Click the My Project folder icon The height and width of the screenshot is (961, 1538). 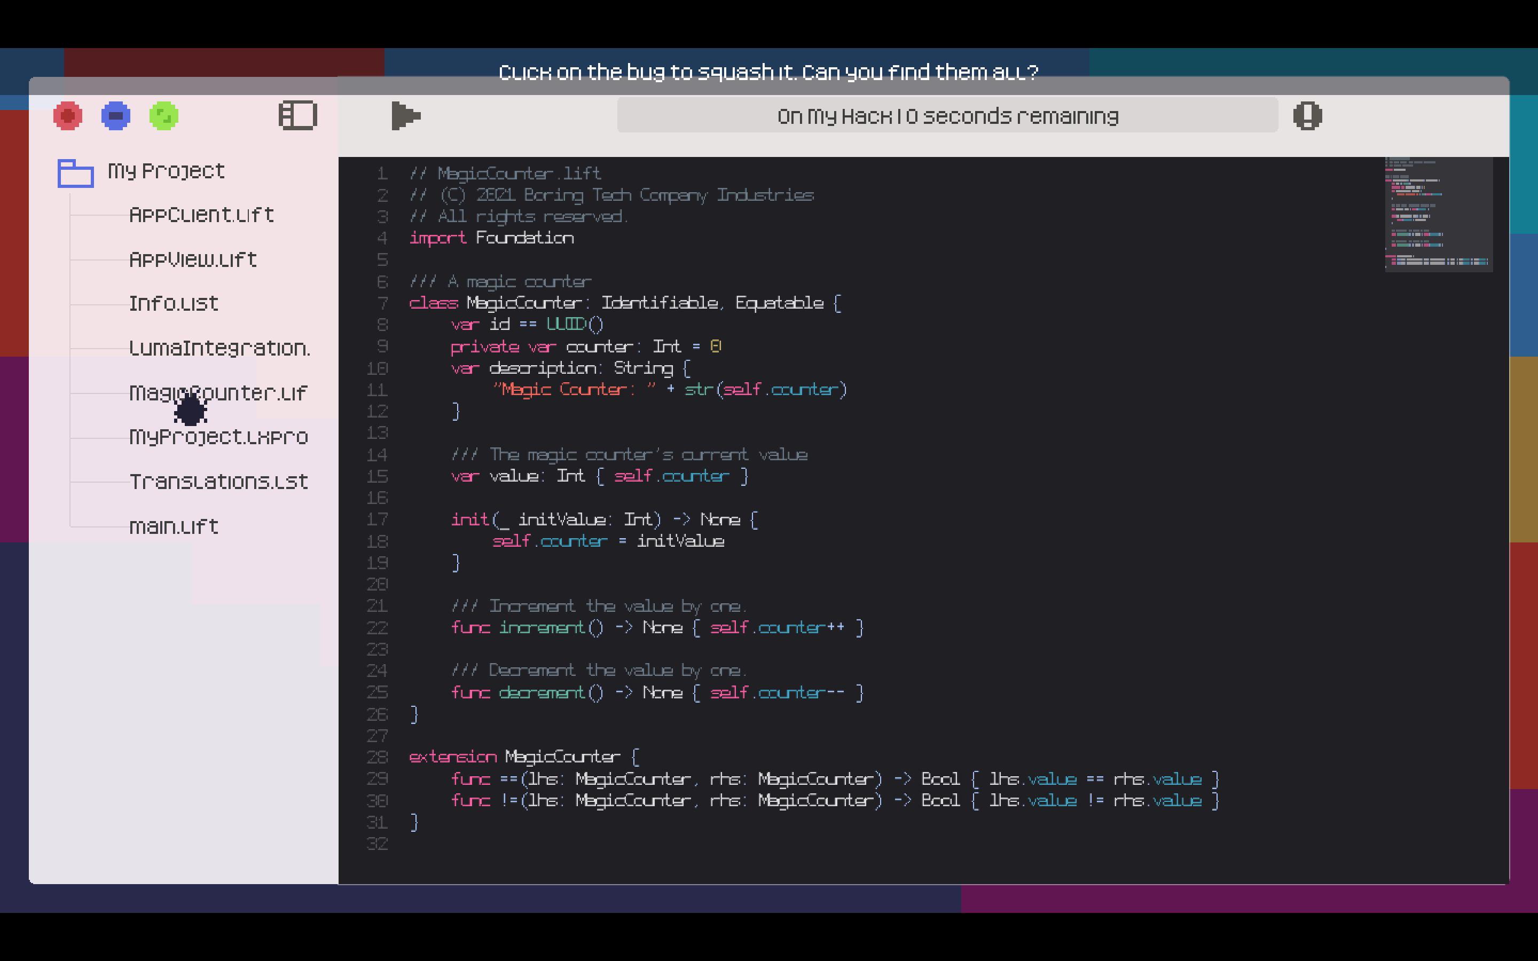tap(76, 173)
